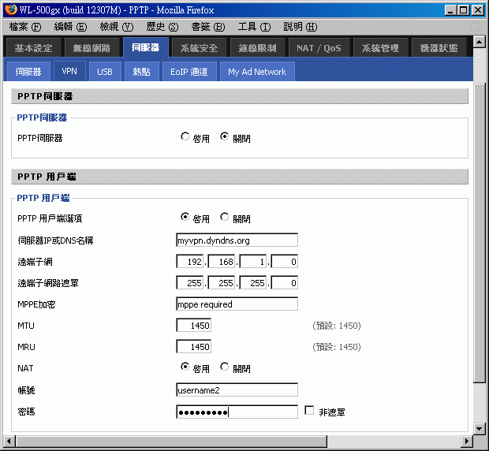Open the 書籤 (B) menu
Screen dimensions: 489x451
(207, 27)
